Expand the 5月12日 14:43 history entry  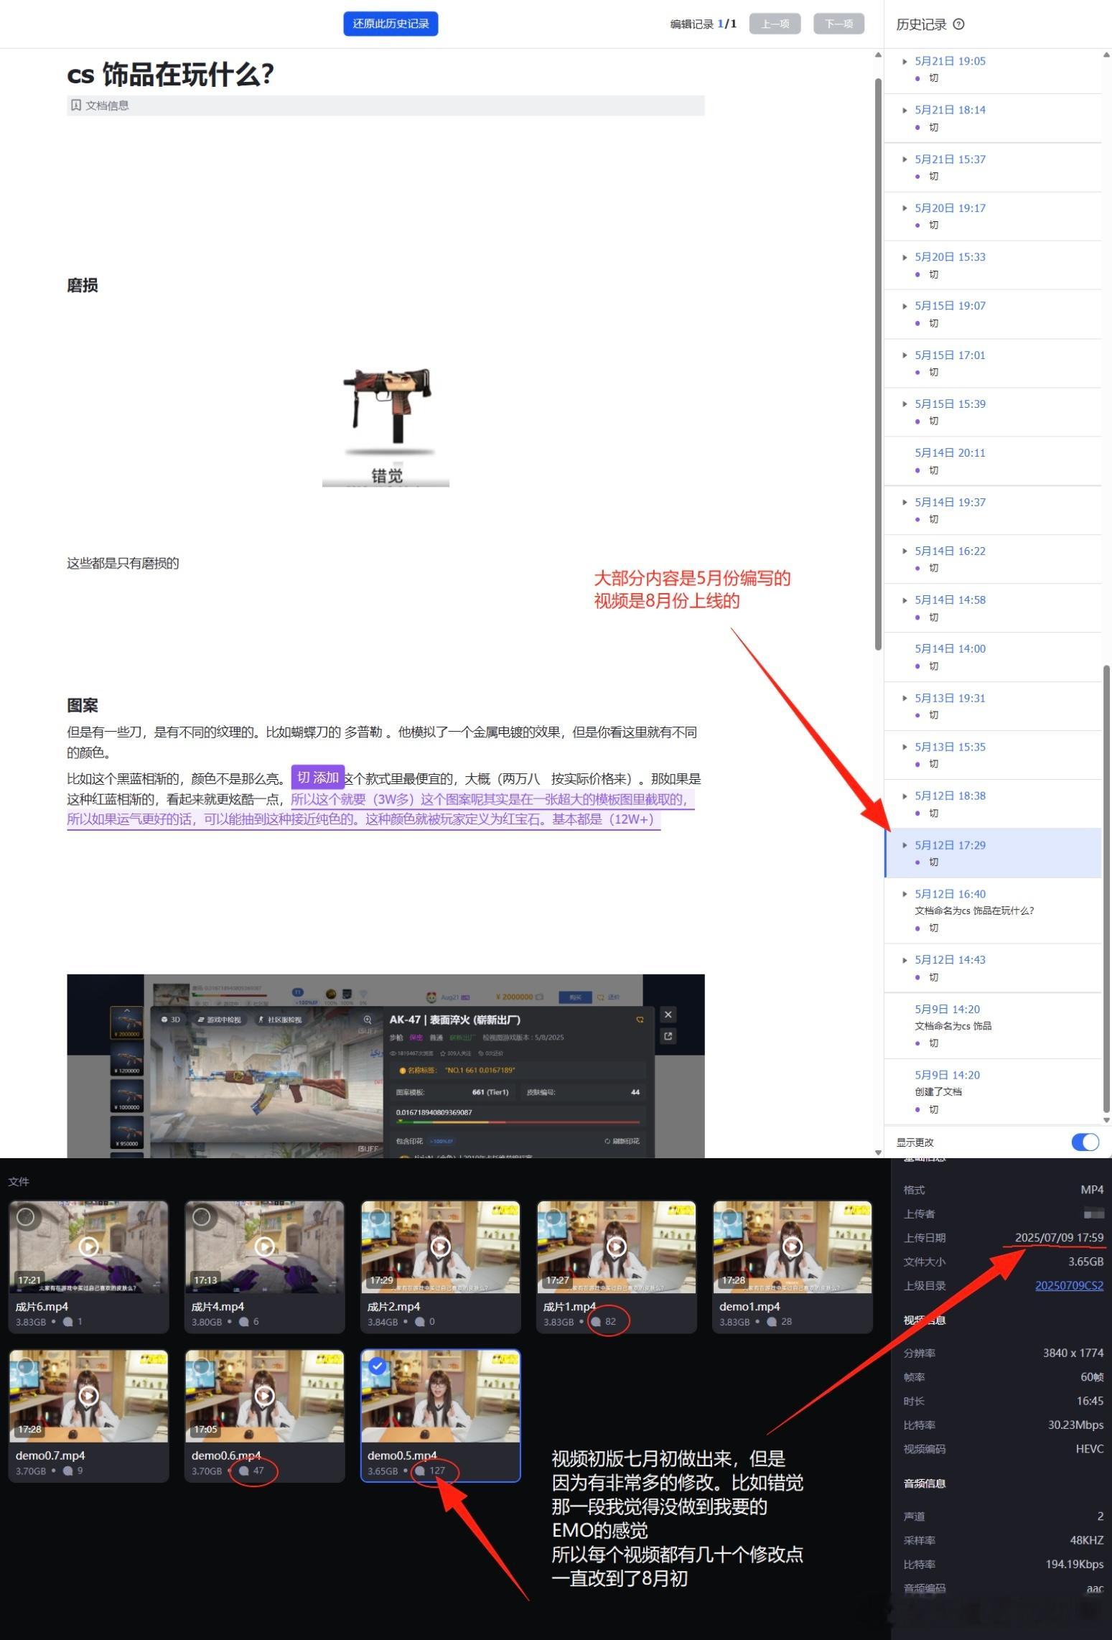click(905, 960)
